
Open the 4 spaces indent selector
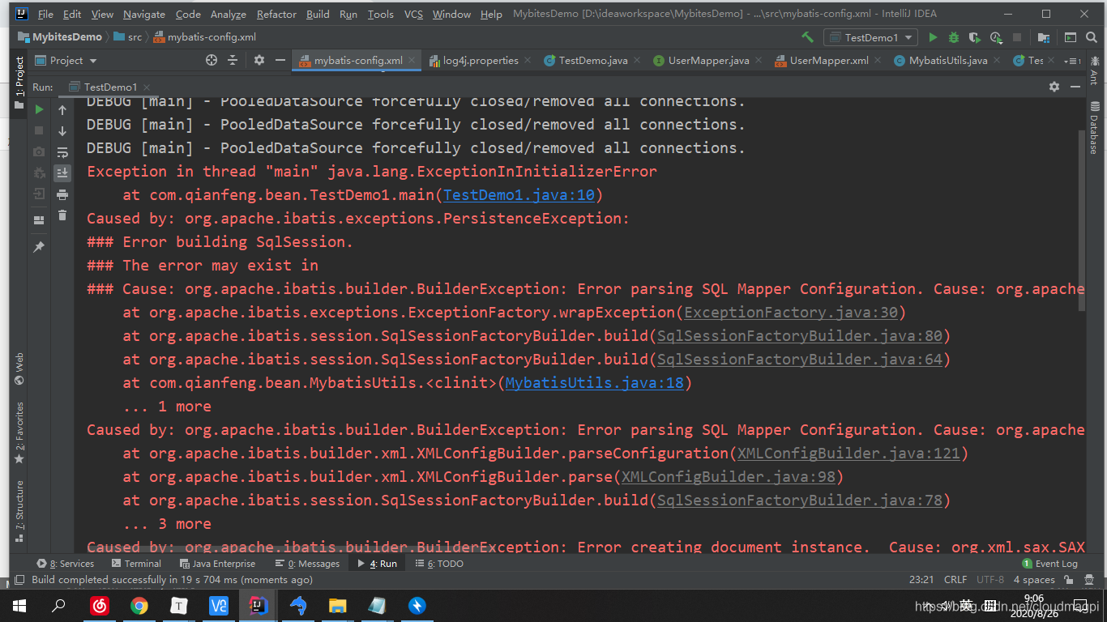[x=1034, y=579]
